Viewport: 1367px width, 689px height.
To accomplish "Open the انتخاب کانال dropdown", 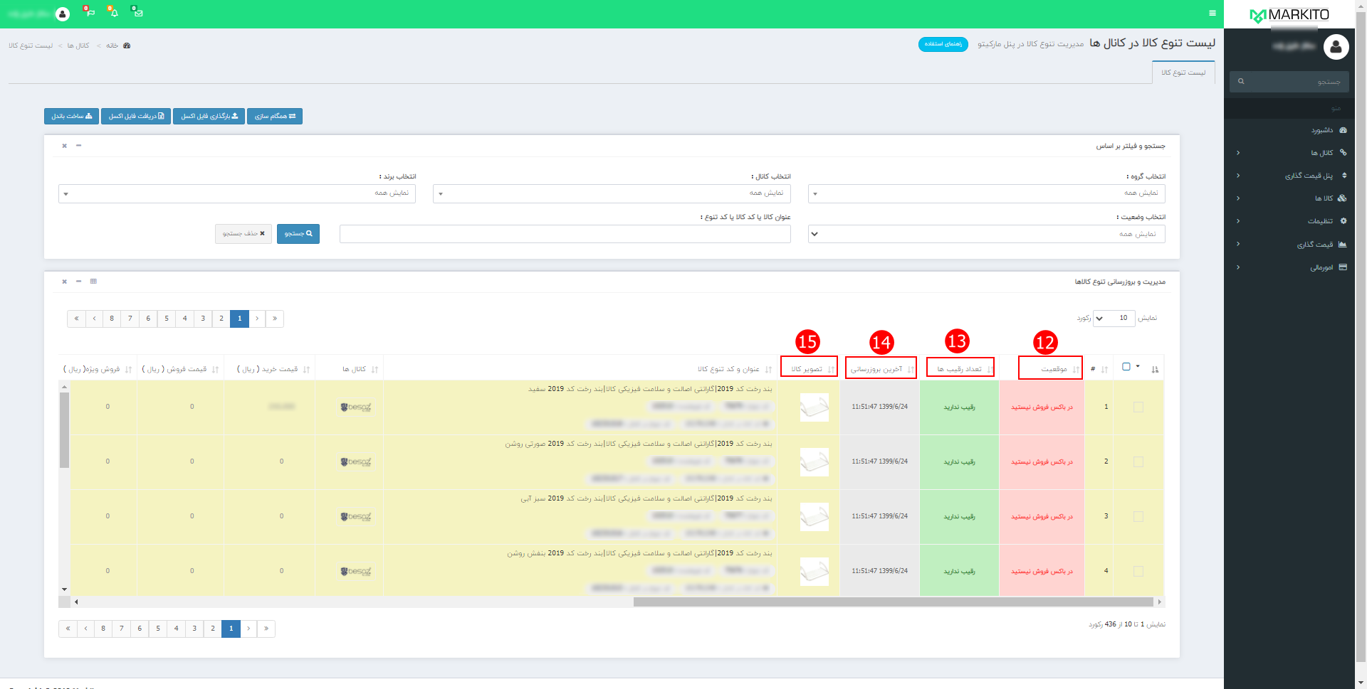I will pyautogui.click(x=612, y=193).
